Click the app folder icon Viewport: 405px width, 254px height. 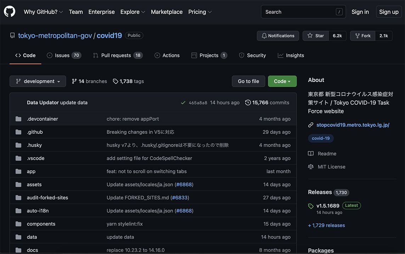pos(18,171)
